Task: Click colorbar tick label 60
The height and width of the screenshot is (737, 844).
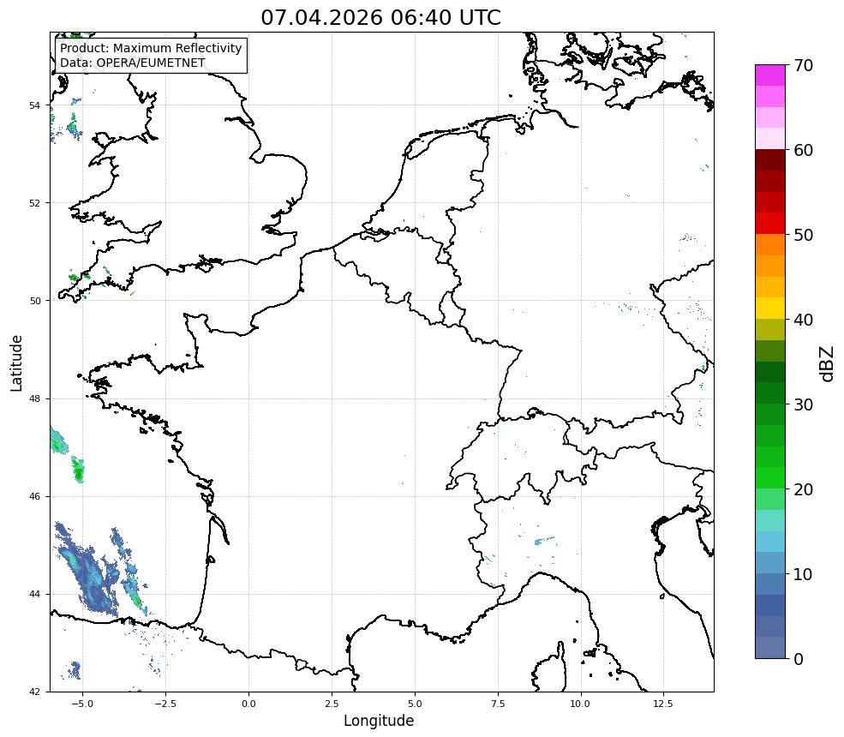Action: click(803, 150)
